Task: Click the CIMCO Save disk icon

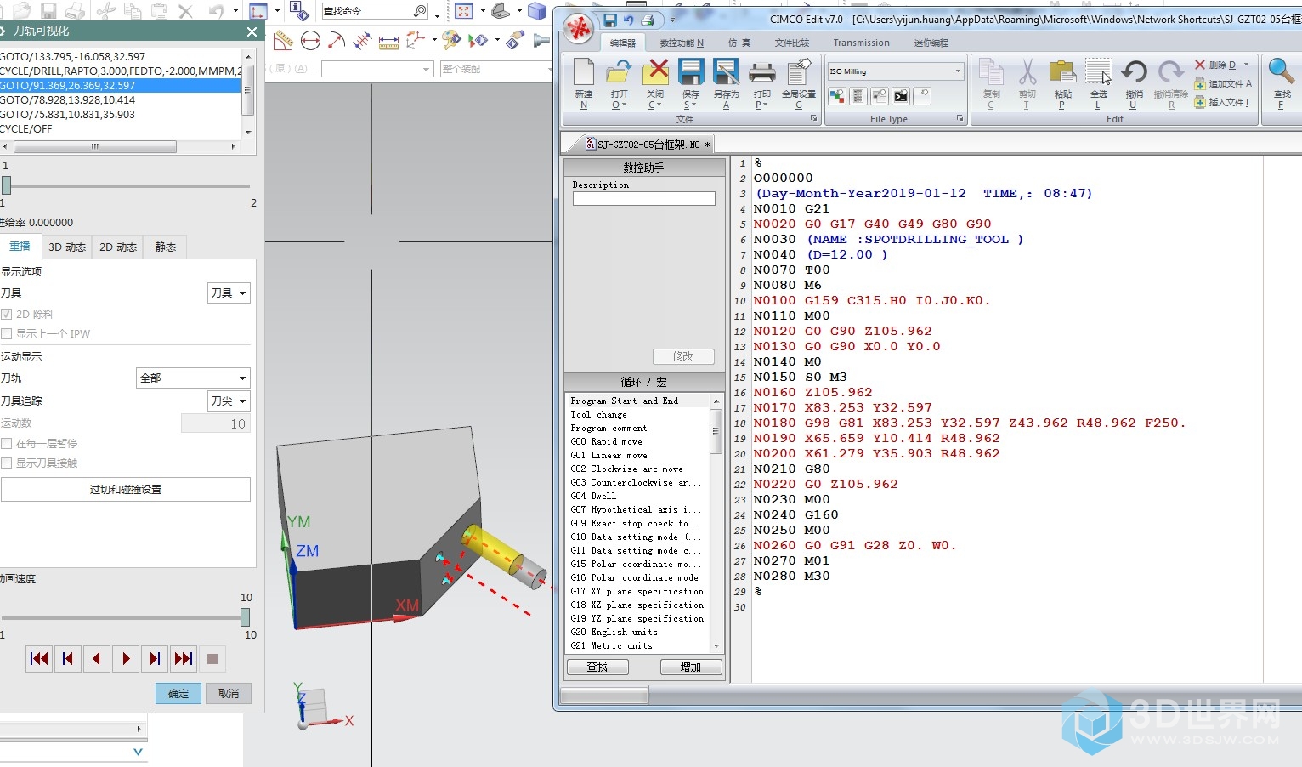Action: click(x=690, y=73)
